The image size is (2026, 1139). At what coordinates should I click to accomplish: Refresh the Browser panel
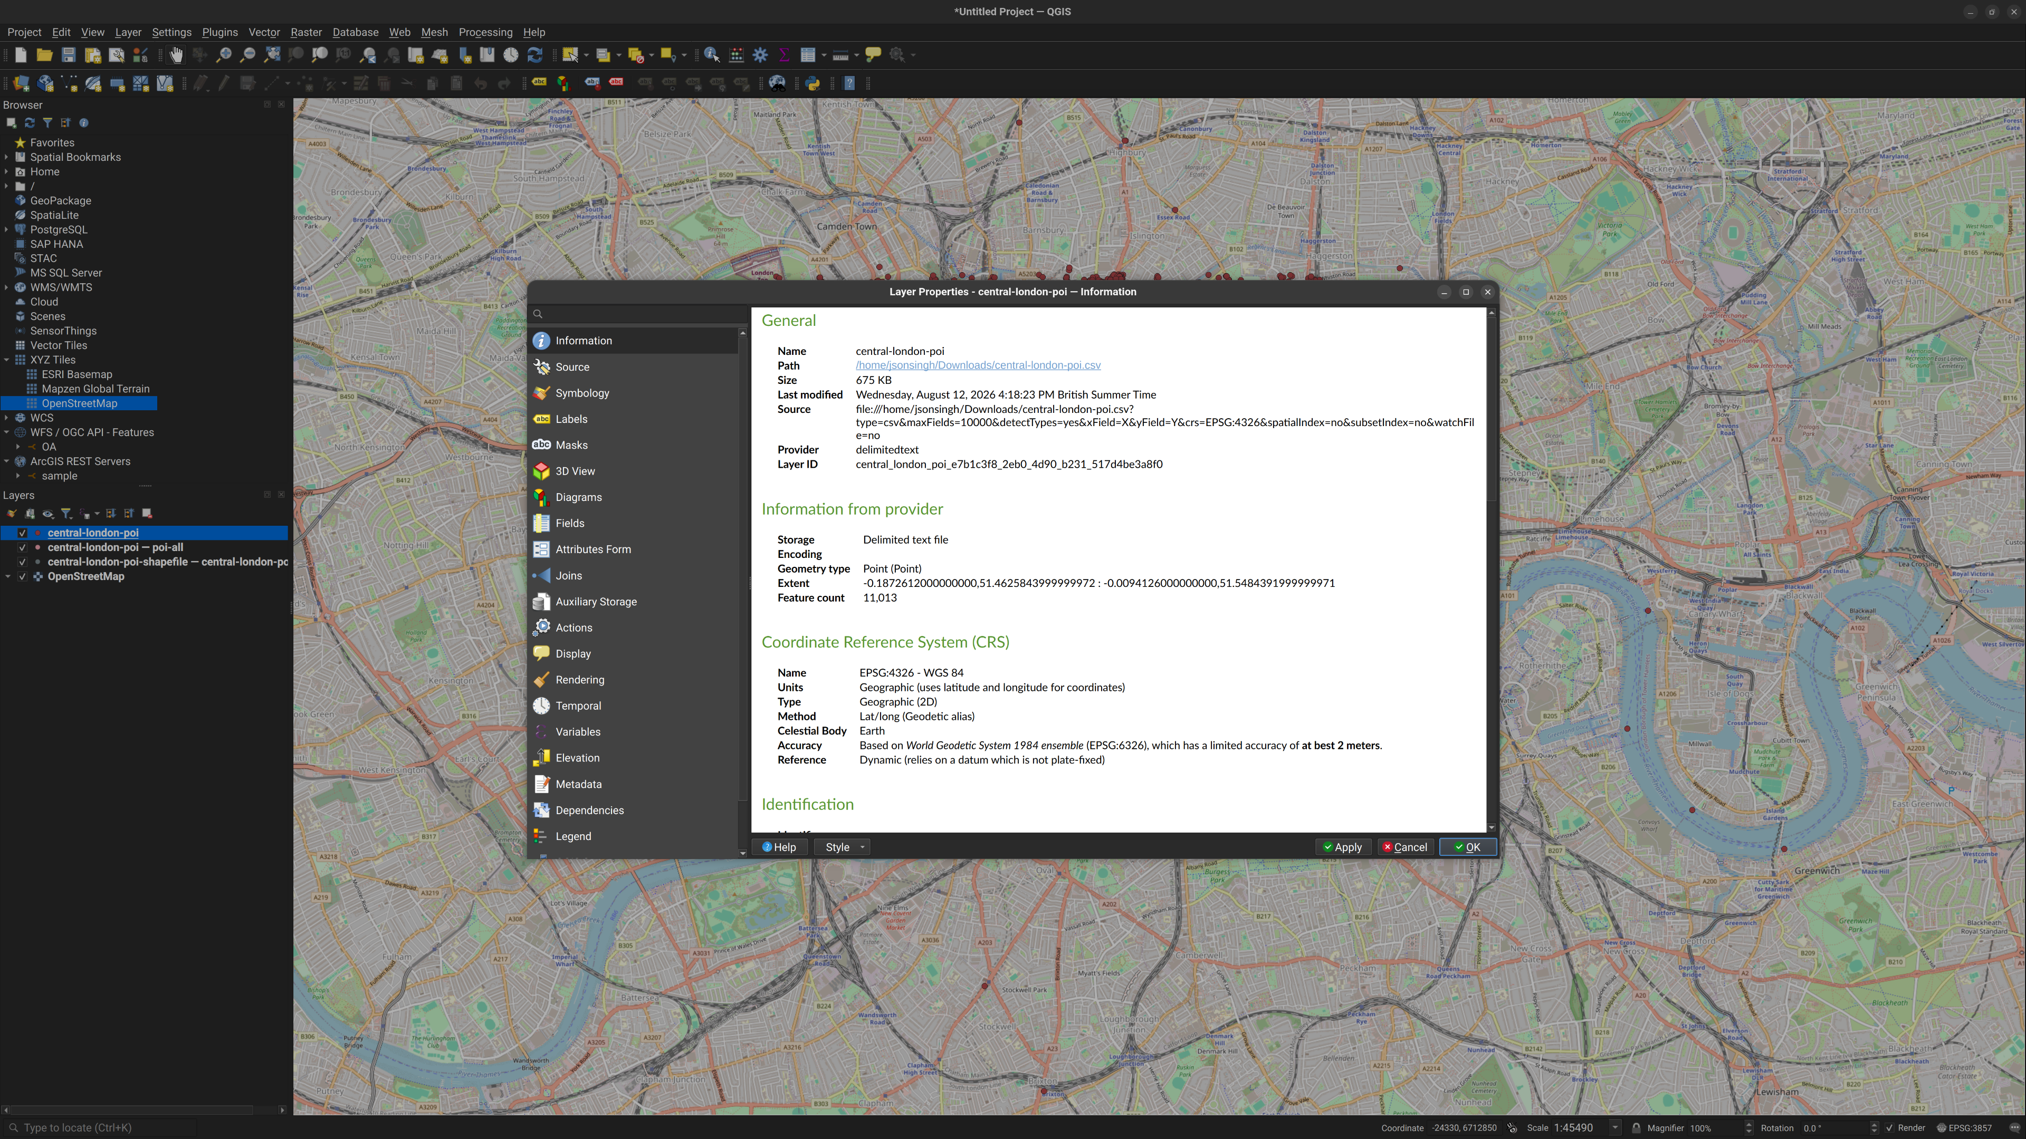point(30,123)
